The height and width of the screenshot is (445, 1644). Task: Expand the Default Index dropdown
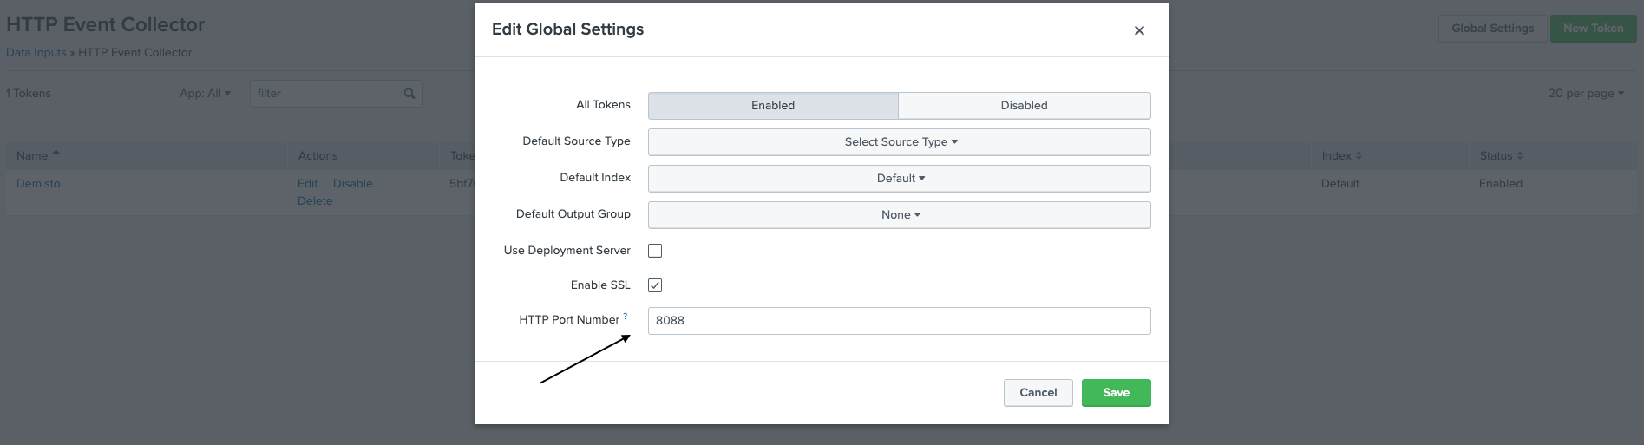[x=900, y=179]
